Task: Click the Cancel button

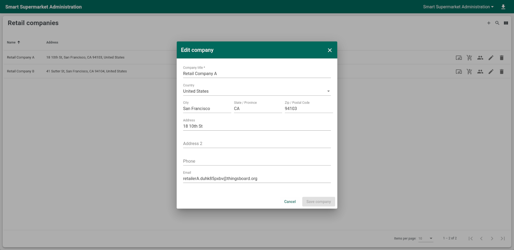Action: [x=290, y=202]
